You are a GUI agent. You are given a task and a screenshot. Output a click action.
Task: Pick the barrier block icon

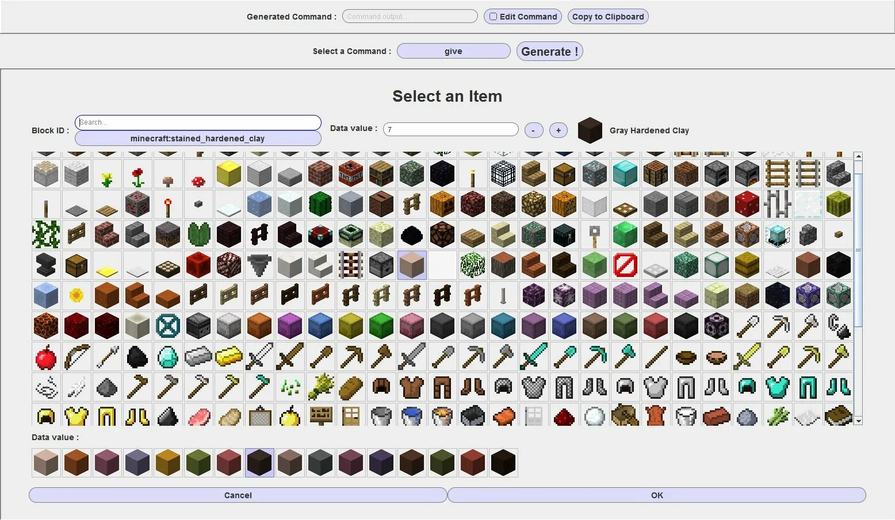tap(625, 265)
